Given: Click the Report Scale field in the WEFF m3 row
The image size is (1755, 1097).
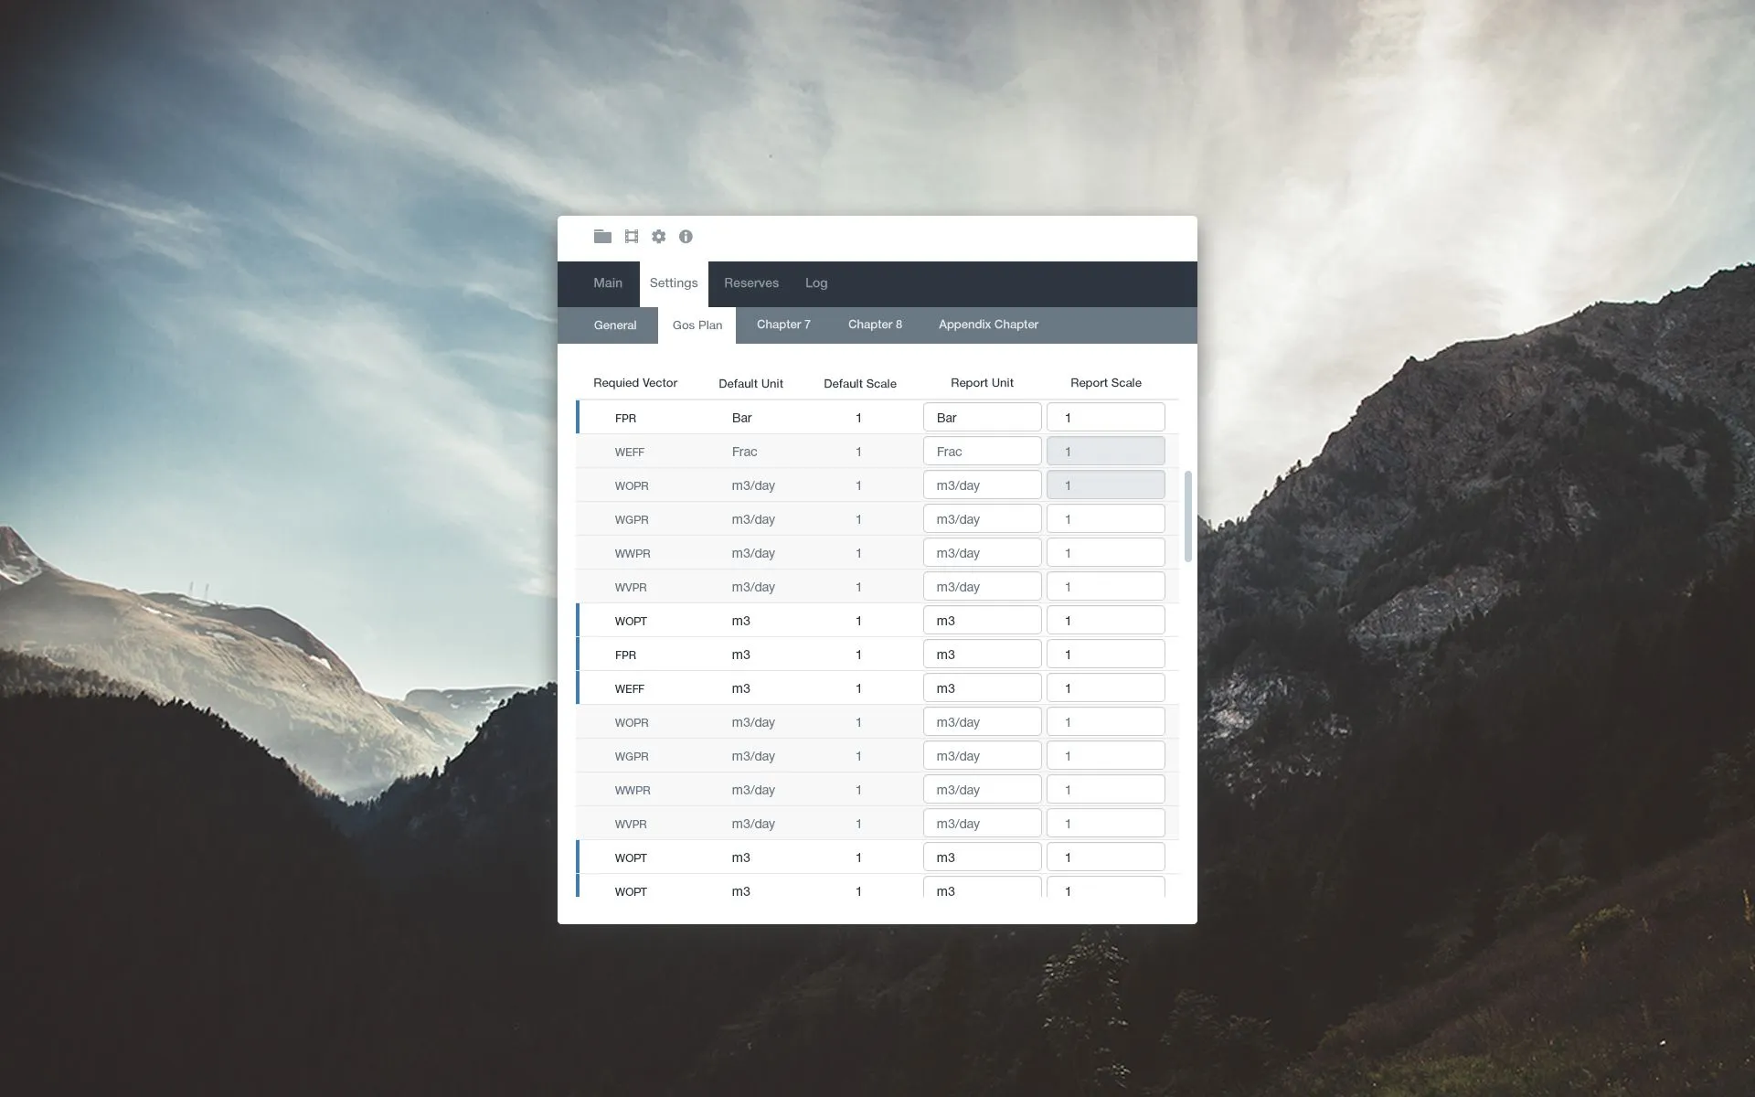Looking at the screenshot, I should pos(1105,687).
